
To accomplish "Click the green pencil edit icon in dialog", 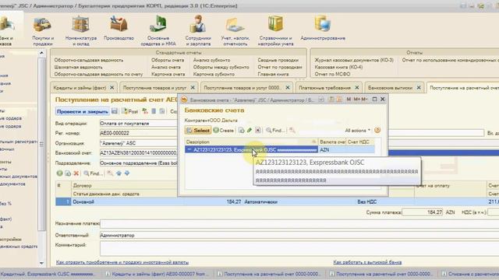I will pos(249,130).
